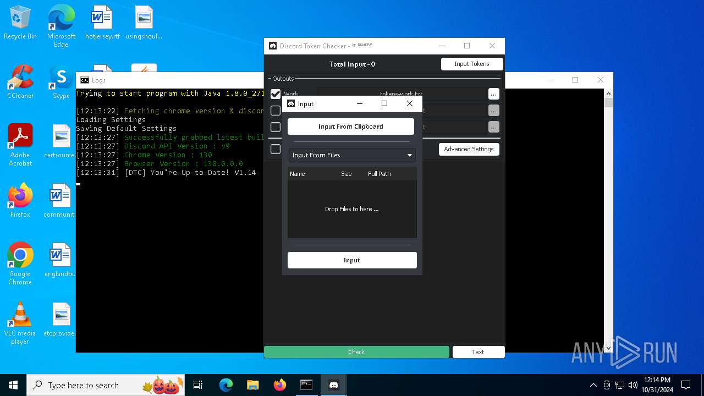Open Advanced Settings

coord(469,149)
